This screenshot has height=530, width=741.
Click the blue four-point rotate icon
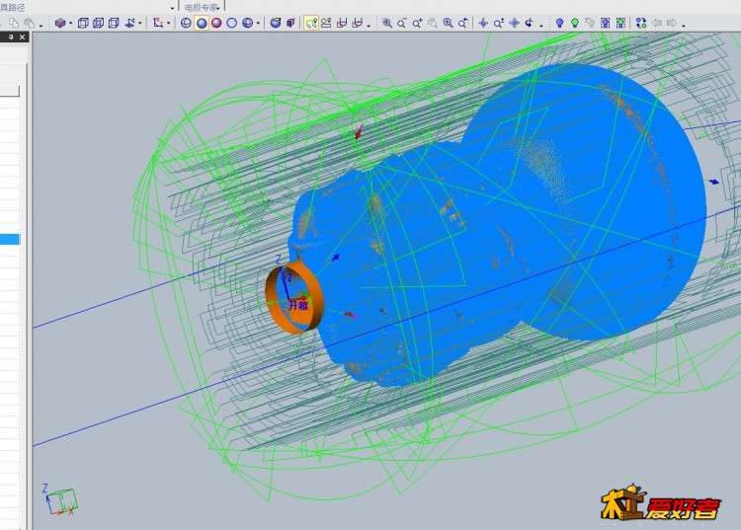pyautogui.click(x=483, y=23)
